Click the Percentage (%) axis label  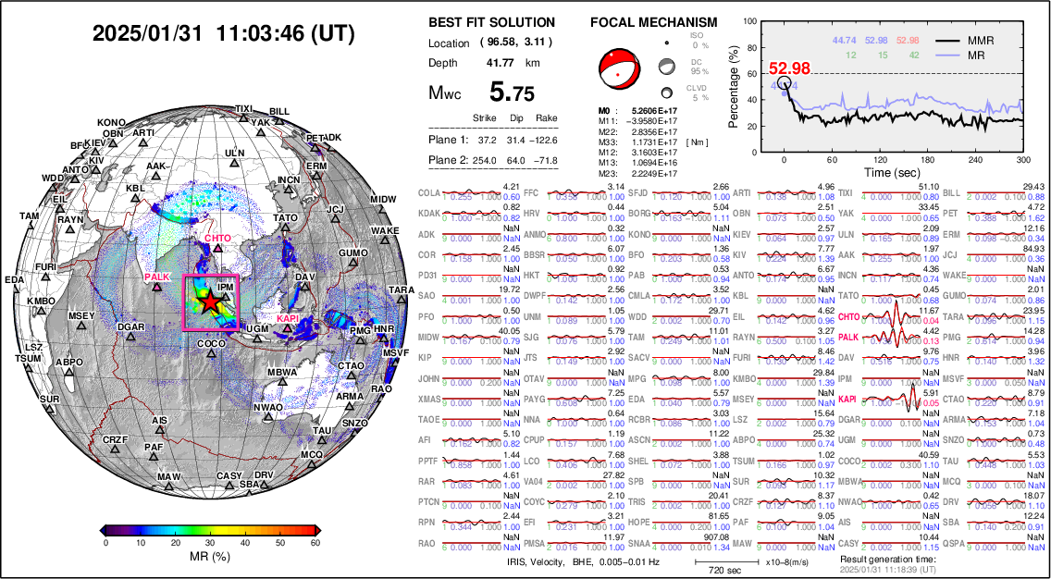click(x=734, y=86)
